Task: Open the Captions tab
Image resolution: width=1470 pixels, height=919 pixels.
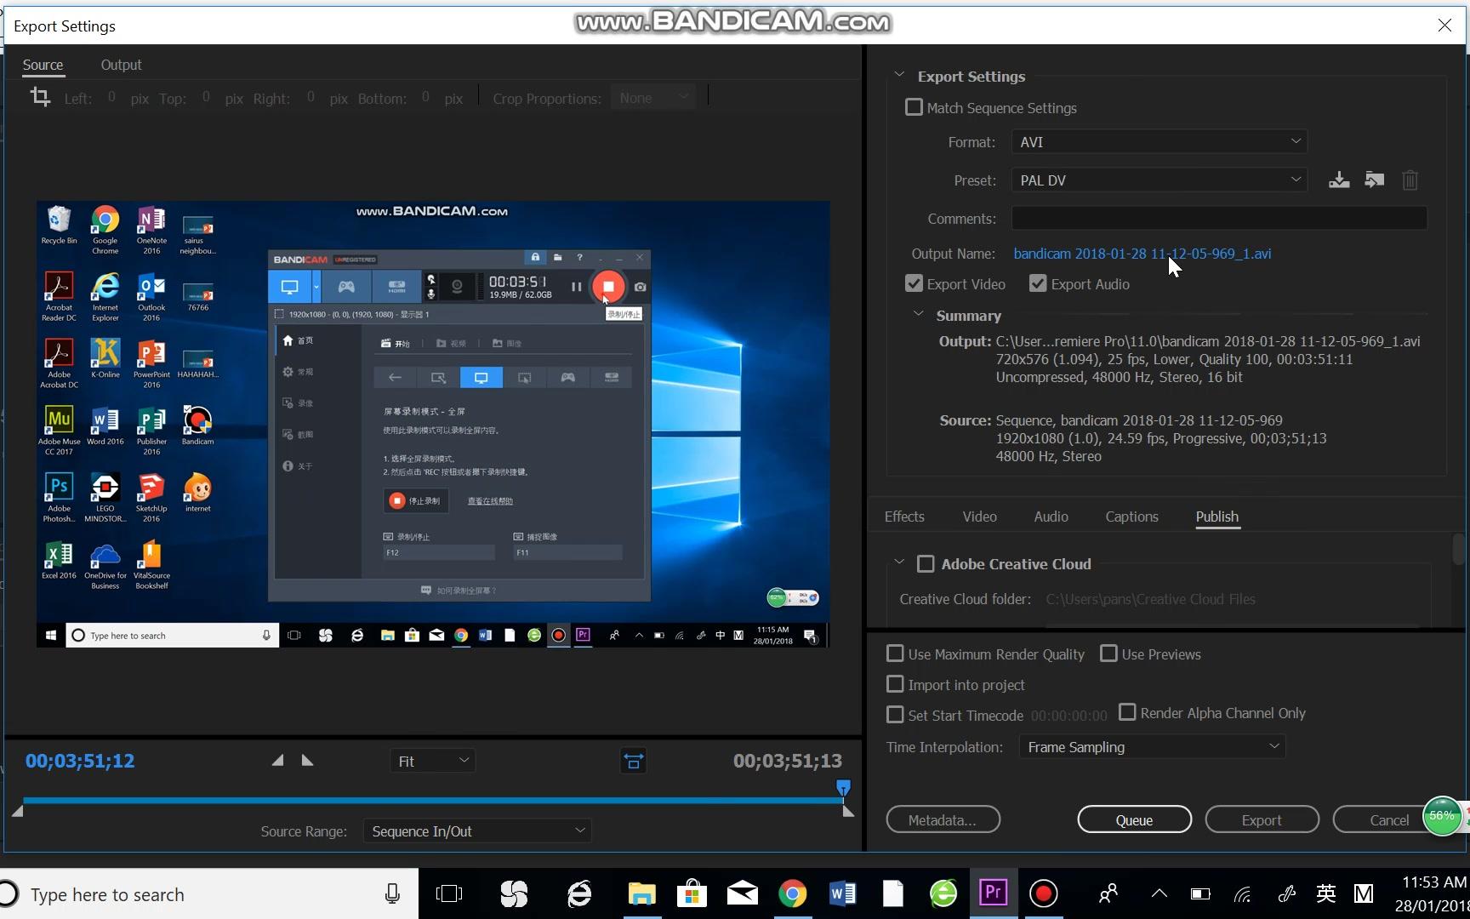Action: 1132,517
